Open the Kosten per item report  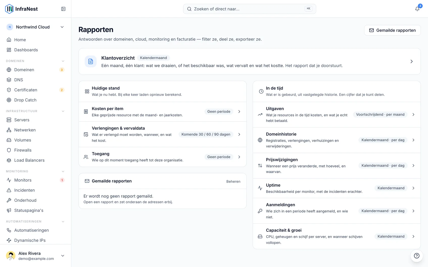163,112
